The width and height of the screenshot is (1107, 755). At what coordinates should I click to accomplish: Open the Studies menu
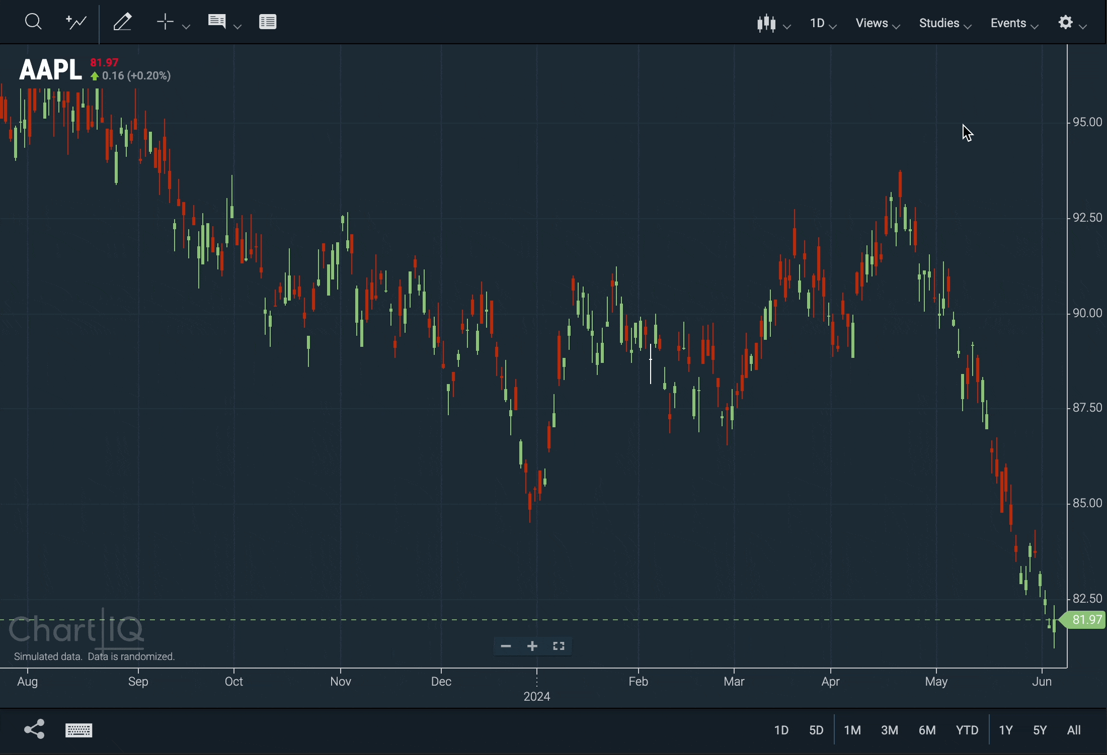click(945, 24)
